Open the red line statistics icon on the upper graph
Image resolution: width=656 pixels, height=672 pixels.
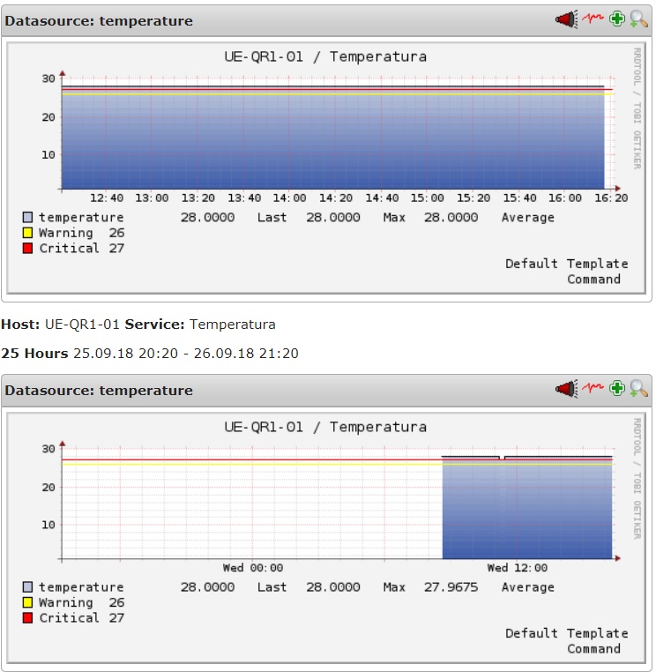[592, 19]
